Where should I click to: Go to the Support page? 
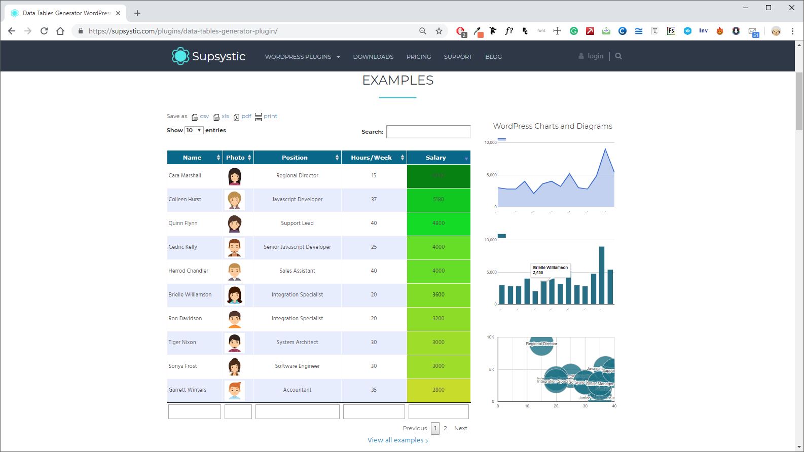point(458,57)
